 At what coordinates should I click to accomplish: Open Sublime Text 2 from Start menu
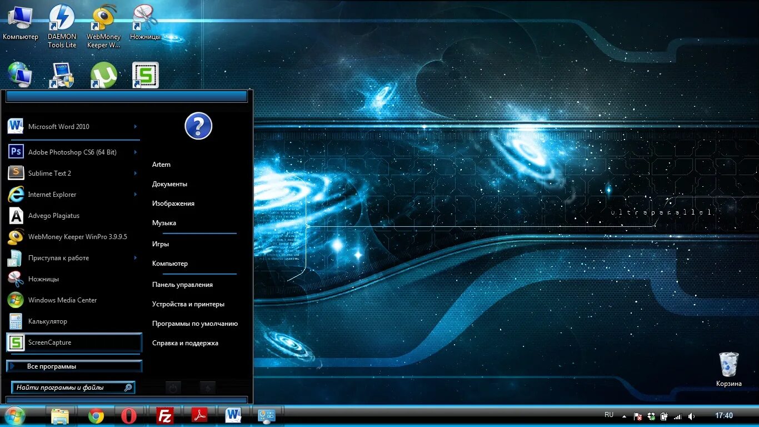pyautogui.click(x=73, y=173)
